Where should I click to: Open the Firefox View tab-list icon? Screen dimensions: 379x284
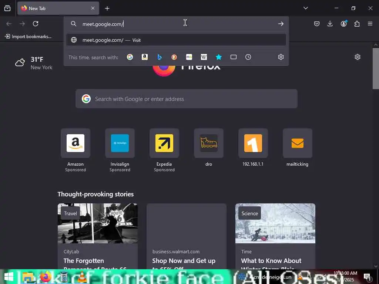7,8
